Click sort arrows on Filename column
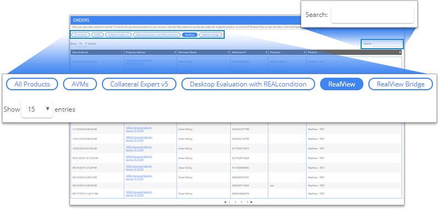 coord(304,53)
